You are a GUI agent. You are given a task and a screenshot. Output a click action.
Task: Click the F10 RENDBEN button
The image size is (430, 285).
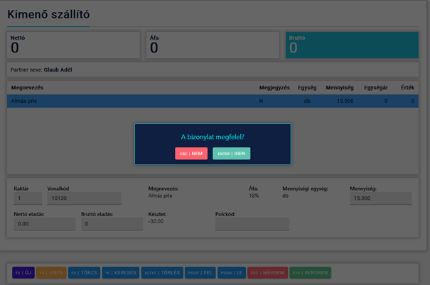(x=310, y=272)
